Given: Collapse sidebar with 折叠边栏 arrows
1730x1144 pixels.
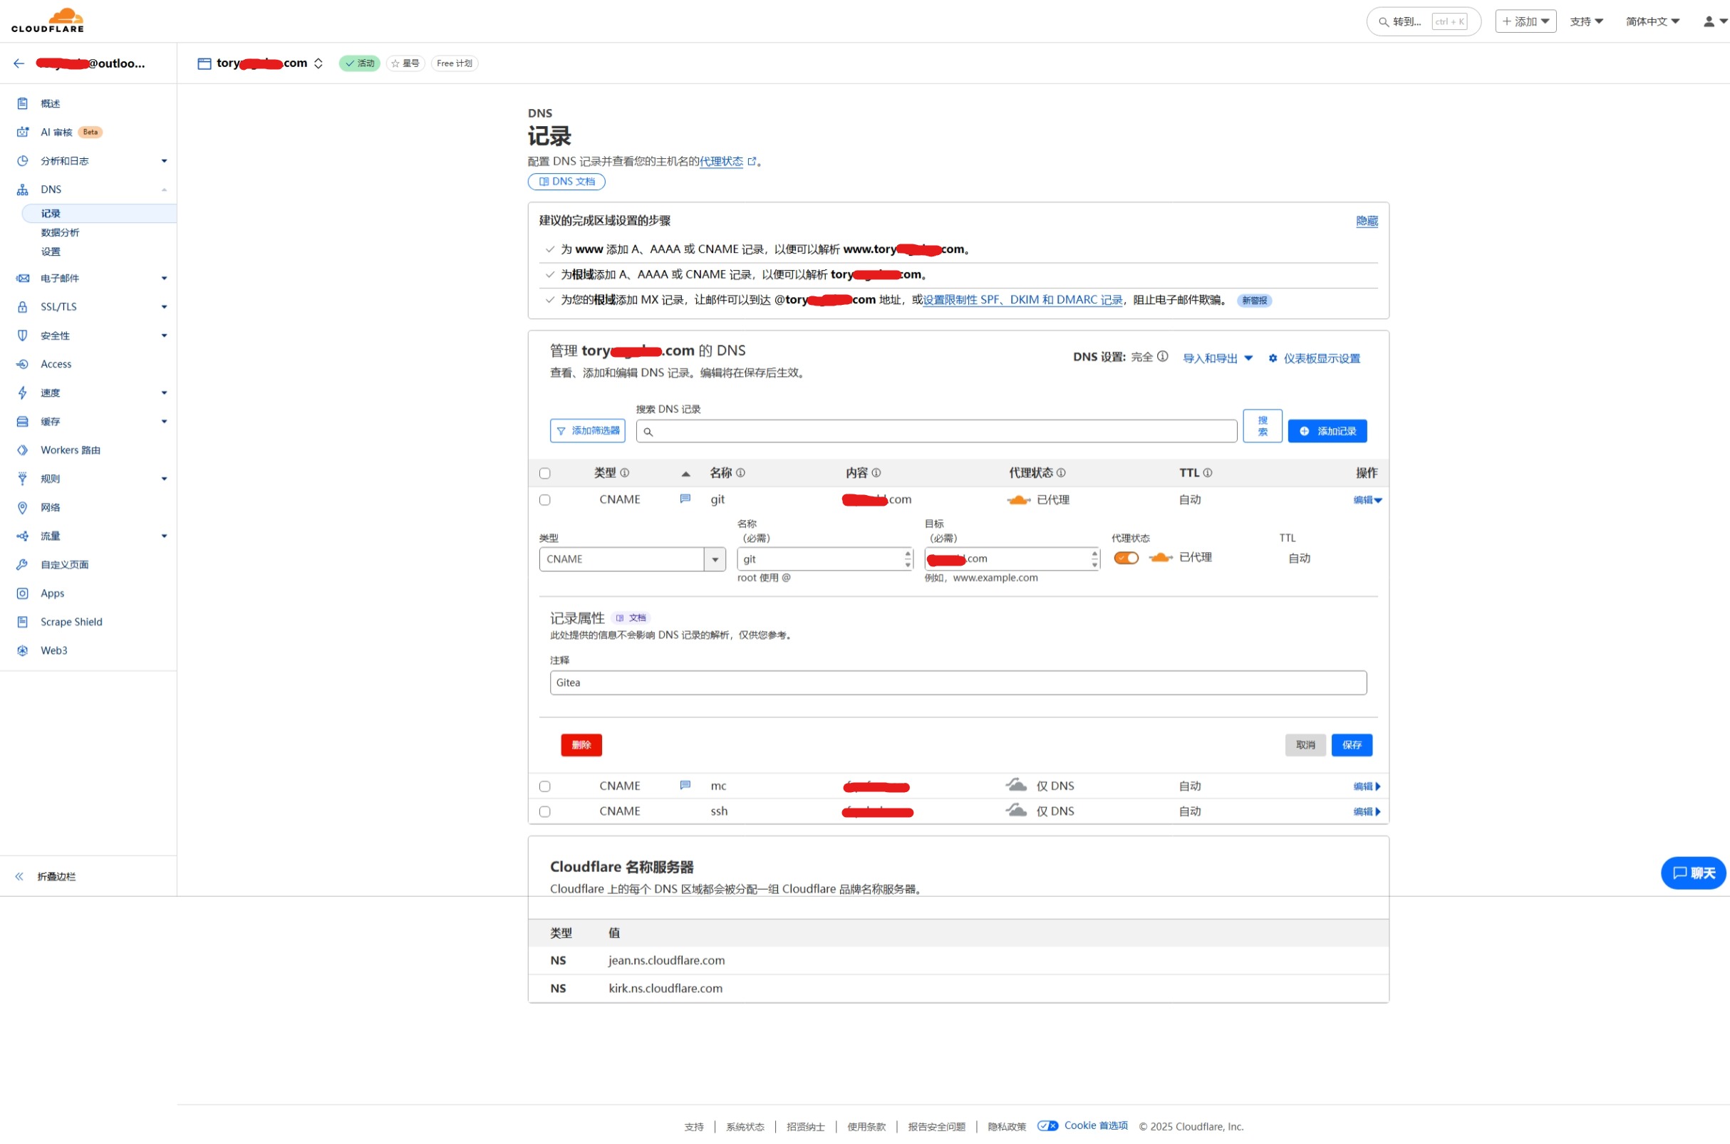Looking at the screenshot, I should point(20,876).
